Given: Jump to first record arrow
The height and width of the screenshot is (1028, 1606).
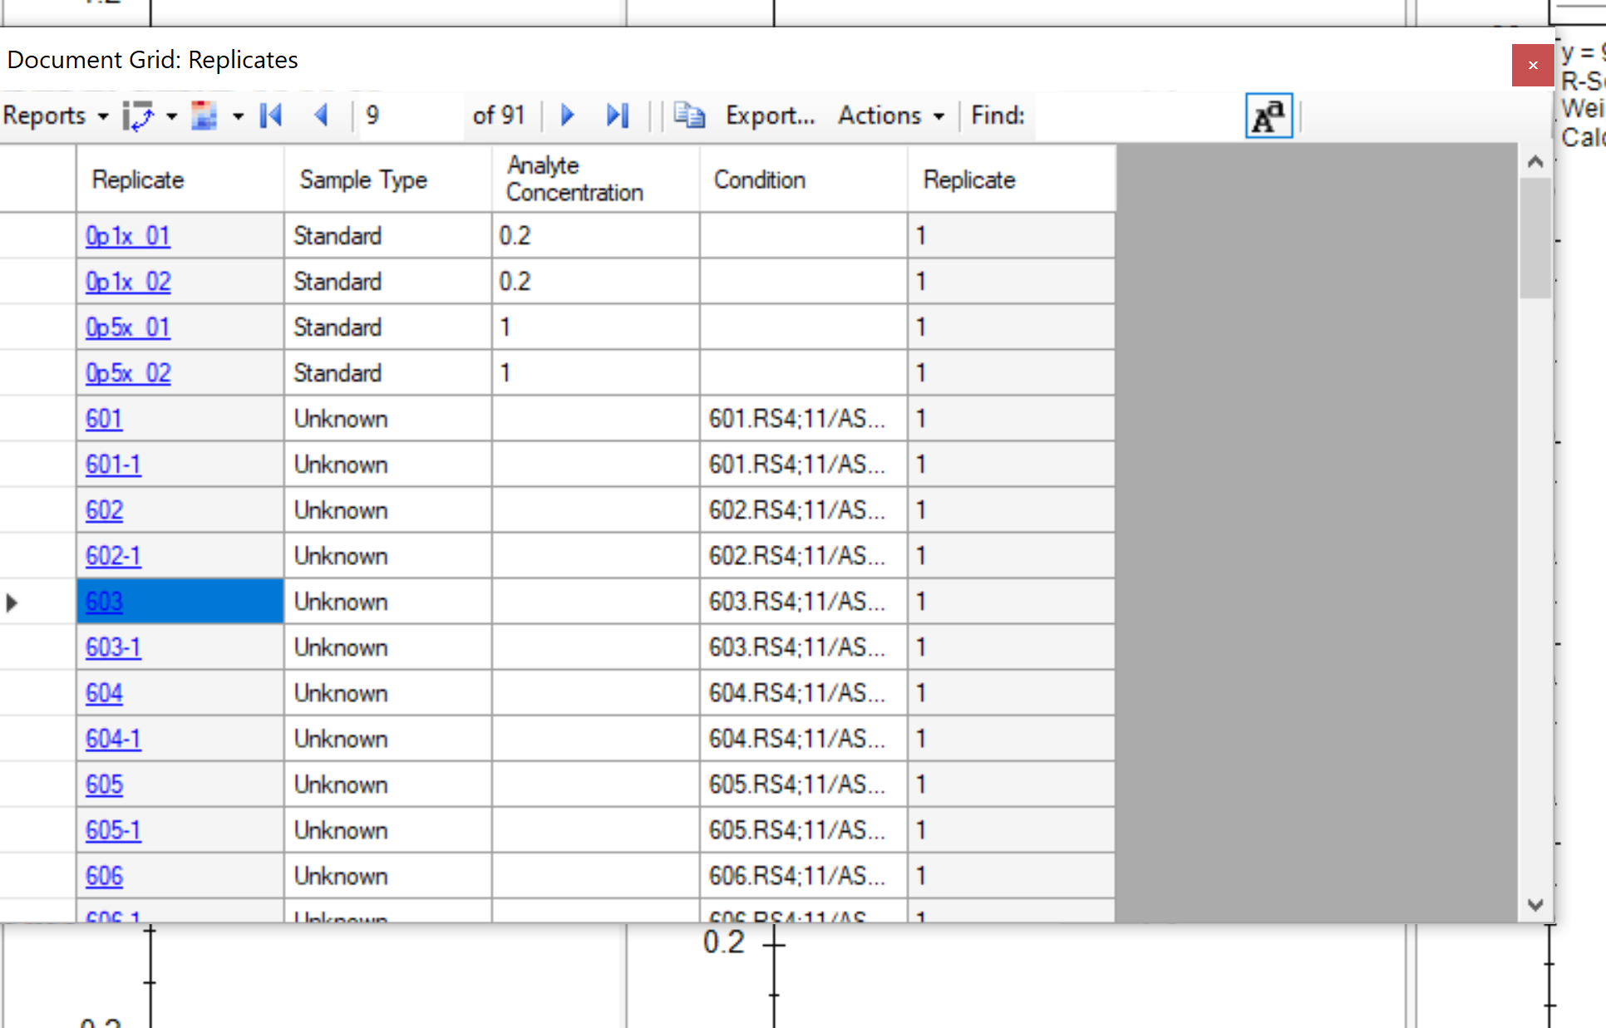Looking at the screenshot, I should [271, 116].
